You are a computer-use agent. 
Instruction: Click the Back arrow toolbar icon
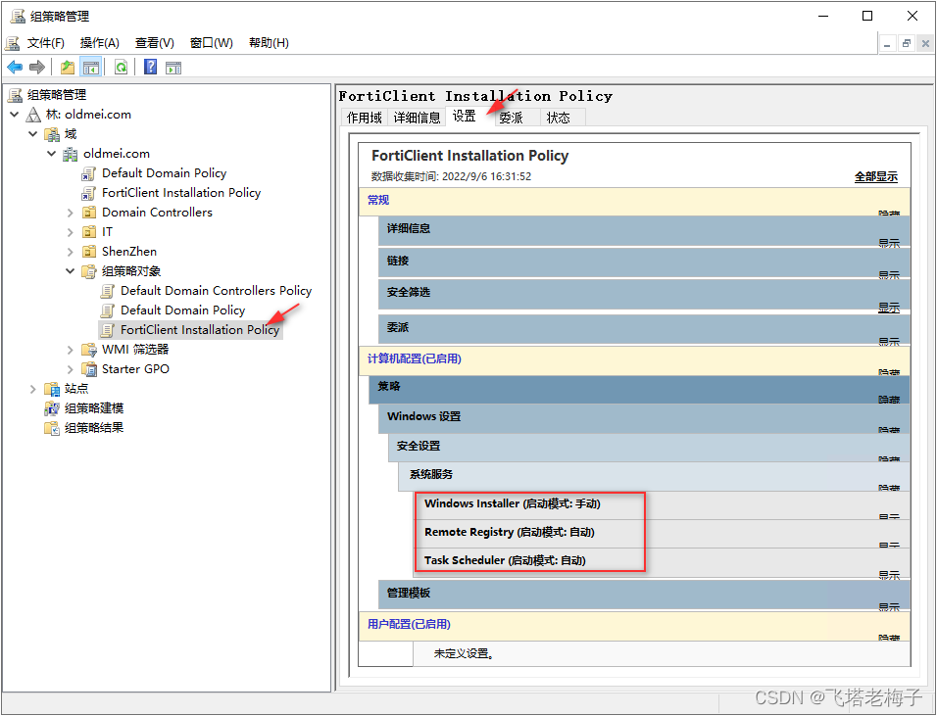tap(15, 68)
